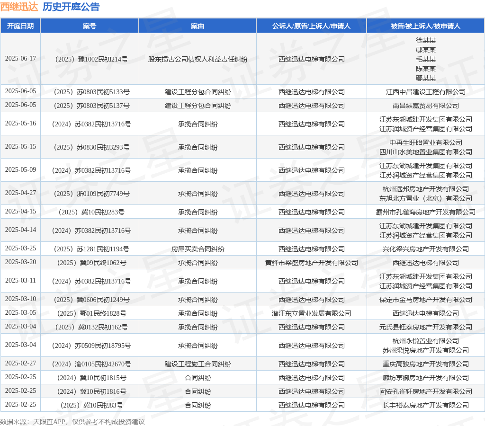Click 建设工程施工合同纠纷 cell
The height and width of the screenshot is (426, 485).
(x=198, y=364)
